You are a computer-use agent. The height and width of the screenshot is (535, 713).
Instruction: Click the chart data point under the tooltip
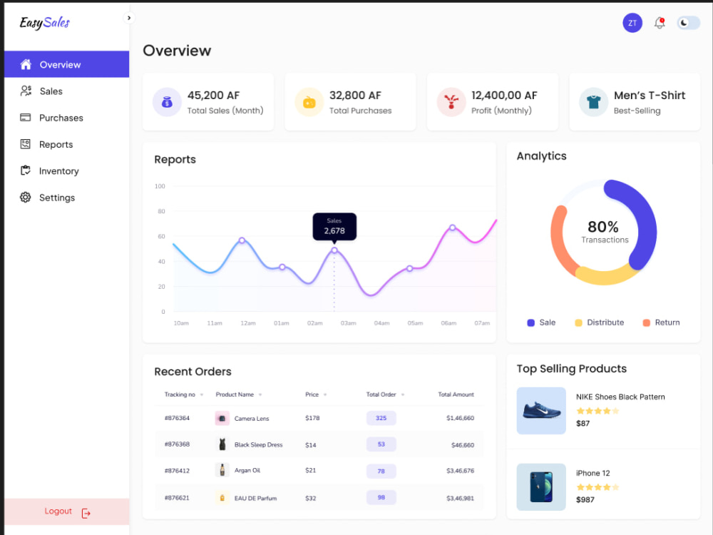click(x=334, y=250)
